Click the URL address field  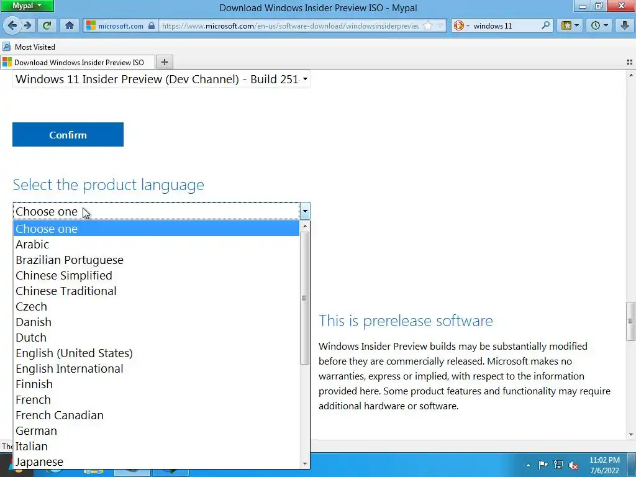tap(290, 25)
